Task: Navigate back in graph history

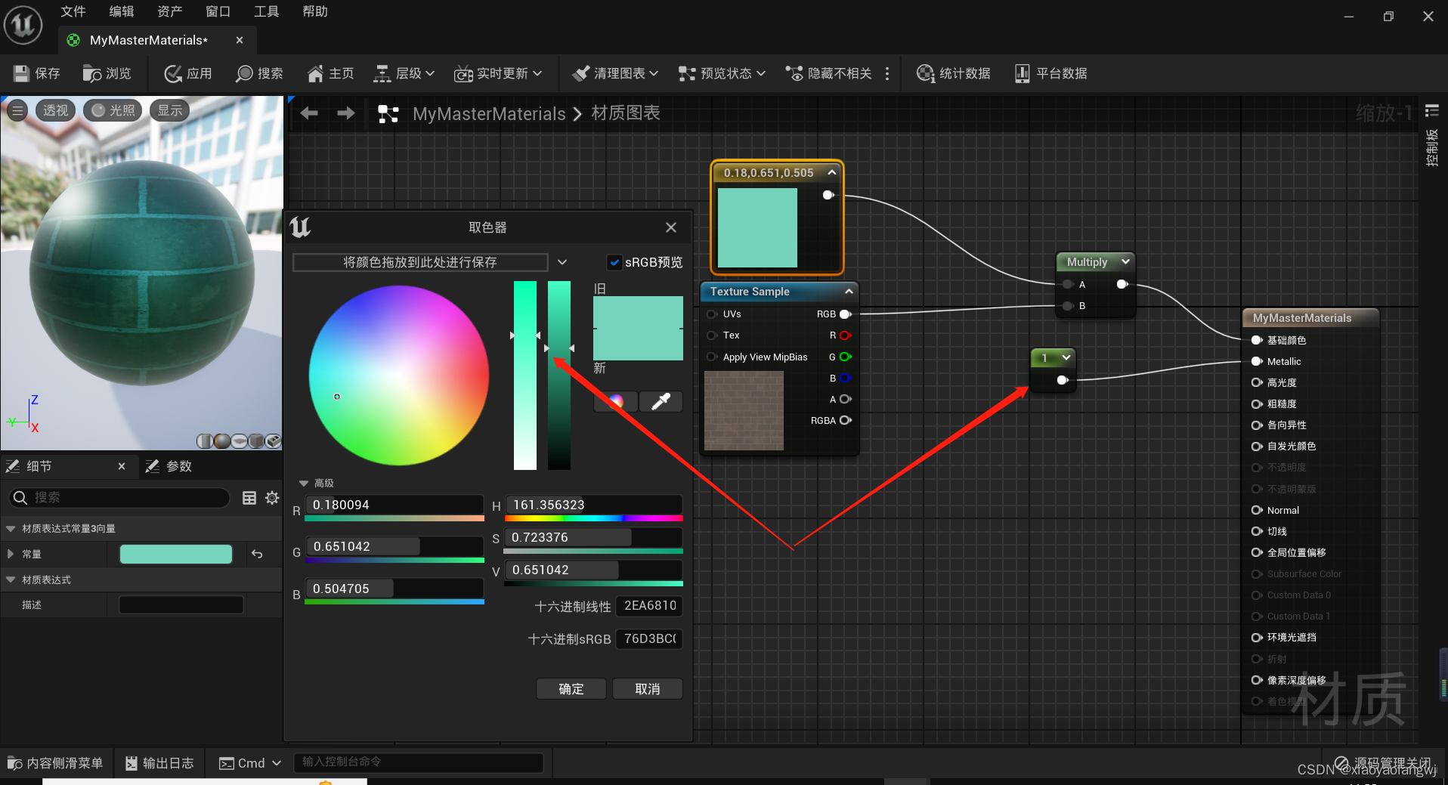Action: [x=309, y=113]
